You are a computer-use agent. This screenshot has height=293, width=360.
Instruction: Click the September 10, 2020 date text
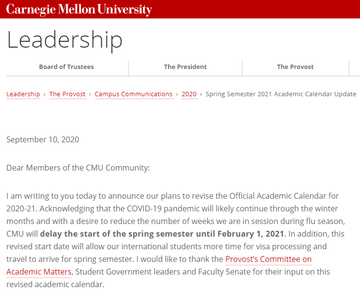tap(43, 140)
